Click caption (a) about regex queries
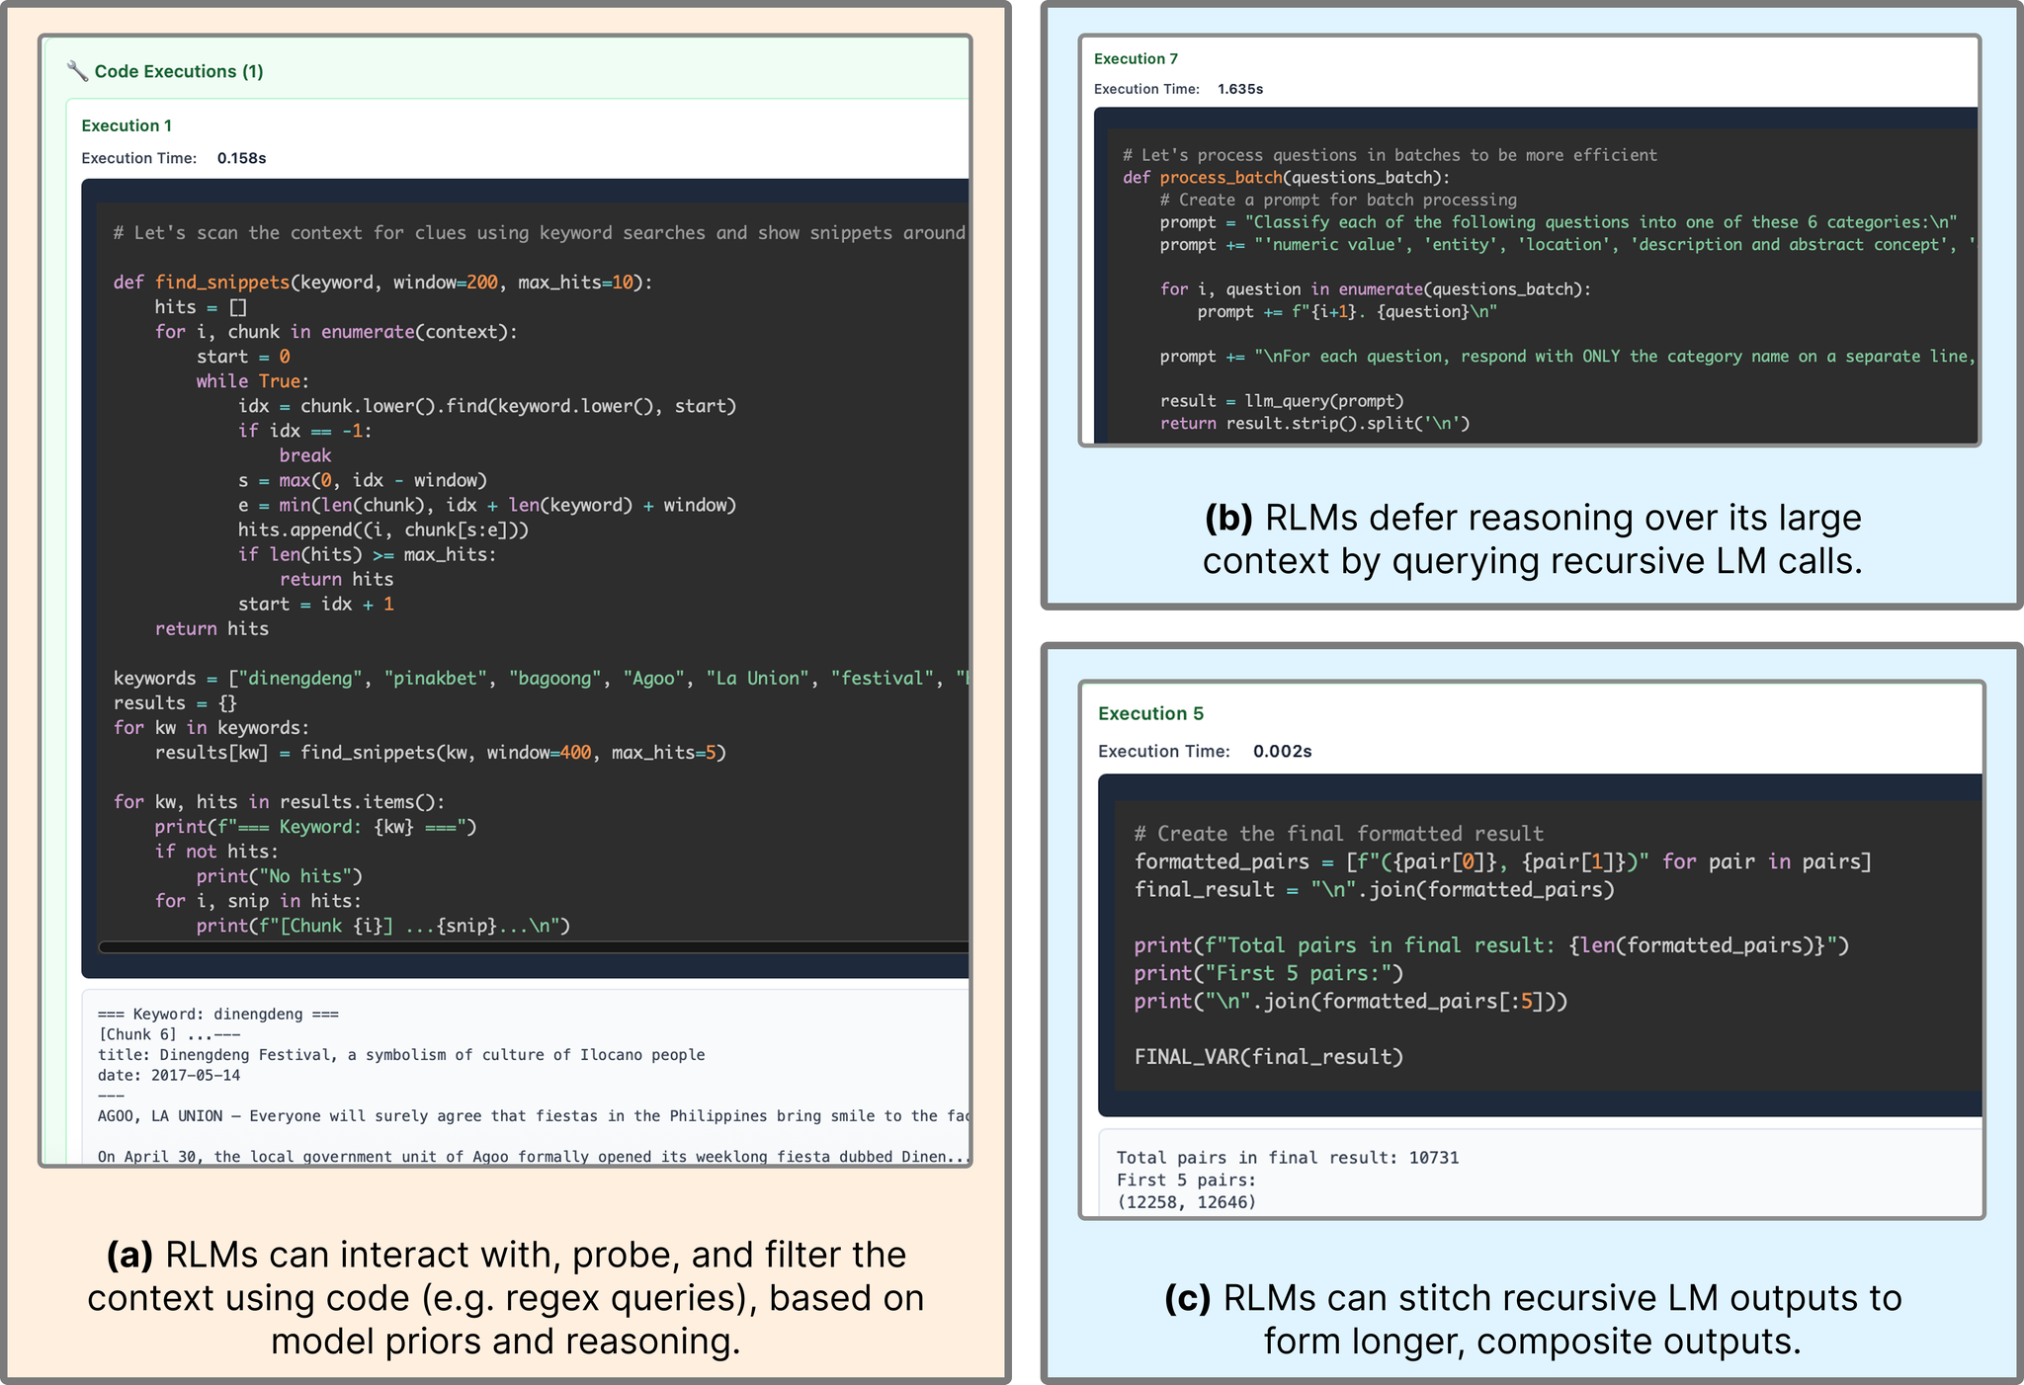2024x1385 pixels. 505,1297
